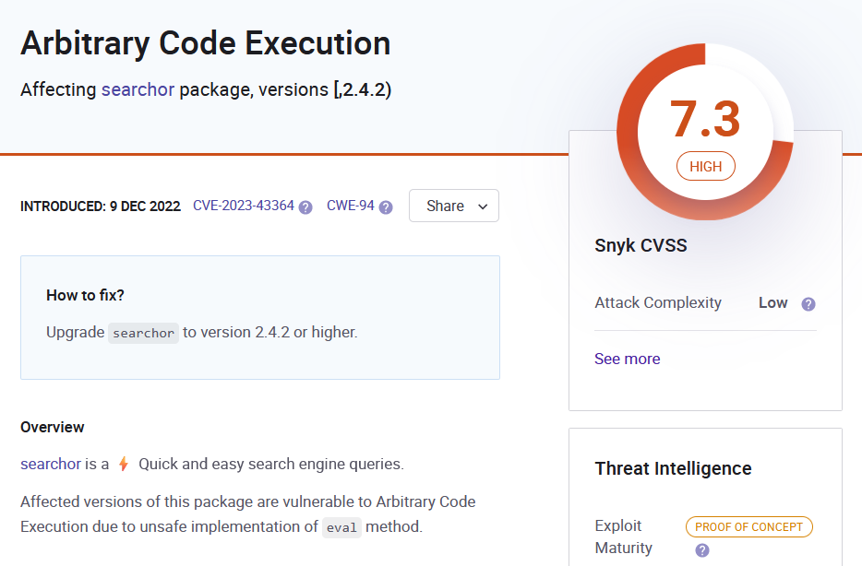Click the 7.3 CVSS score gauge
Image resolution: width=862 pixels, height=566 pixels.
[705, 132]
